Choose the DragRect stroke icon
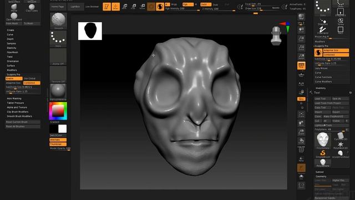 (x=341, y=12)
